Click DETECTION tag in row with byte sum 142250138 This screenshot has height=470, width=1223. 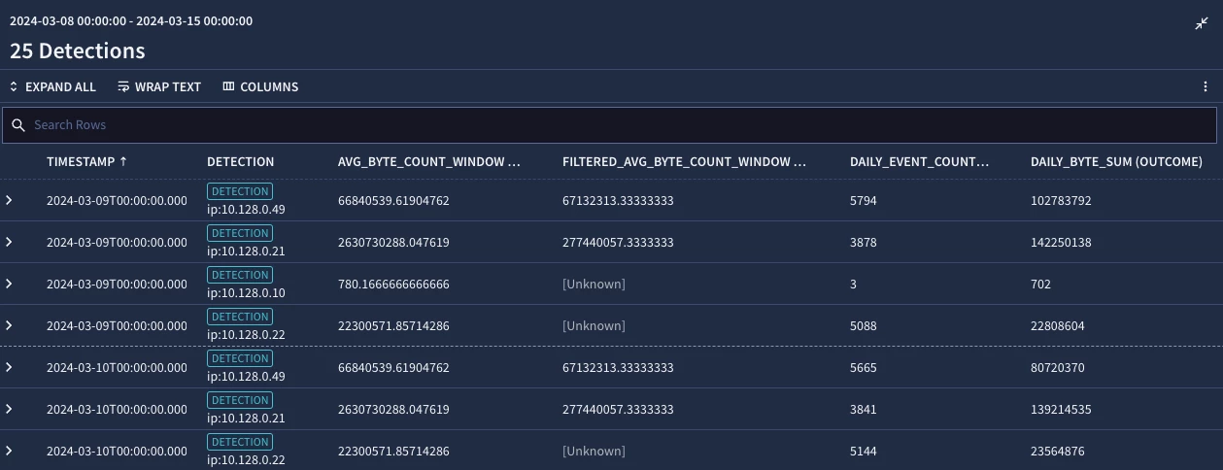pyautogui.click(x=240, y=233)
